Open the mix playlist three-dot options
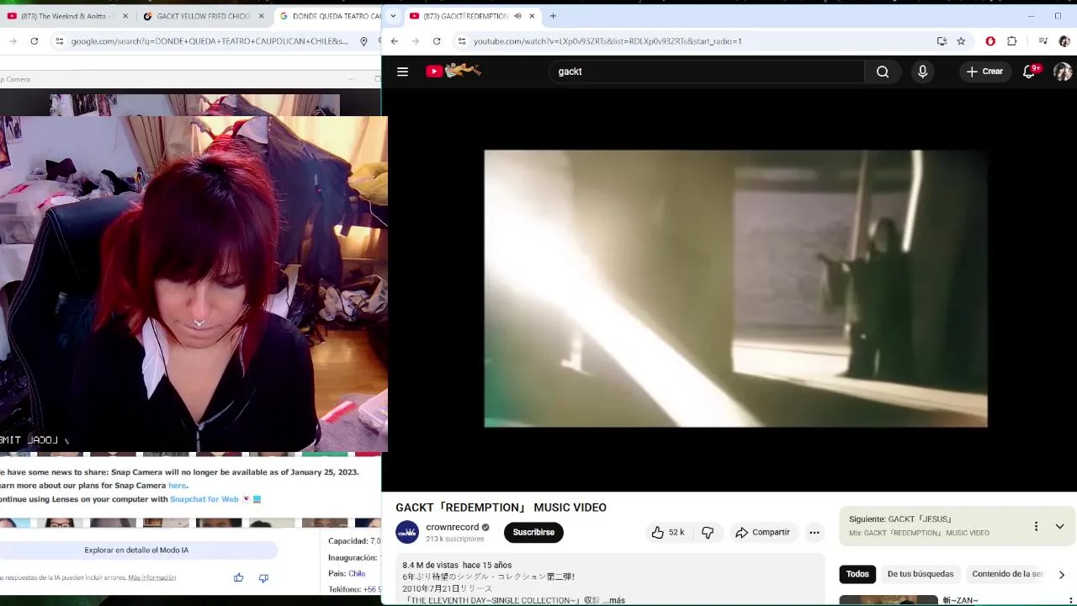Image resolution: width=1077 pixels, height=606 pixels. click(x=1036, y=526)
